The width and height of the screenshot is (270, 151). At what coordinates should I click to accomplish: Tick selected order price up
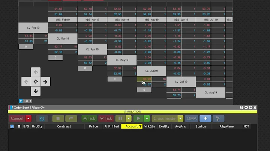coord(89,118)
